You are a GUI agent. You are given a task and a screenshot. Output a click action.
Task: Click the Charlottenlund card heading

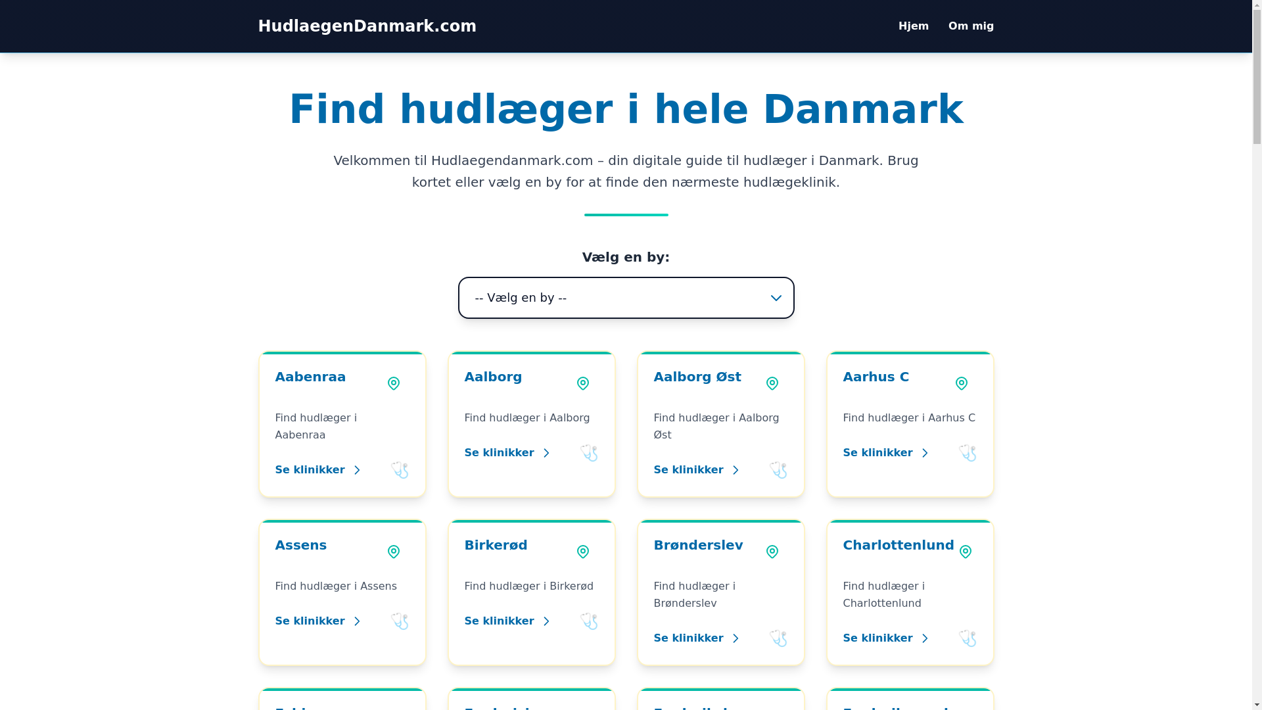pyautogui.click(x=899, y=545)
